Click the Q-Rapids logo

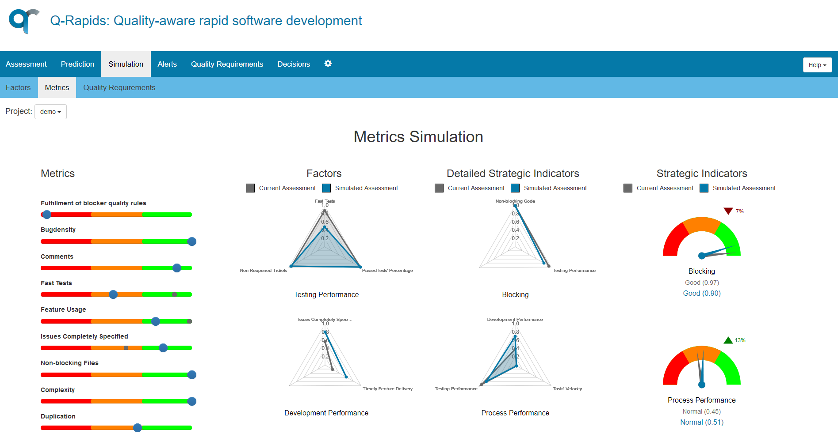coord(24,21)
